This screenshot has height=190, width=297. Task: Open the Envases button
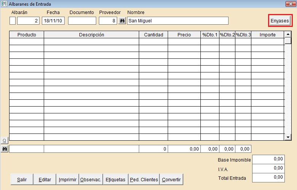click(x=280, y=21)
